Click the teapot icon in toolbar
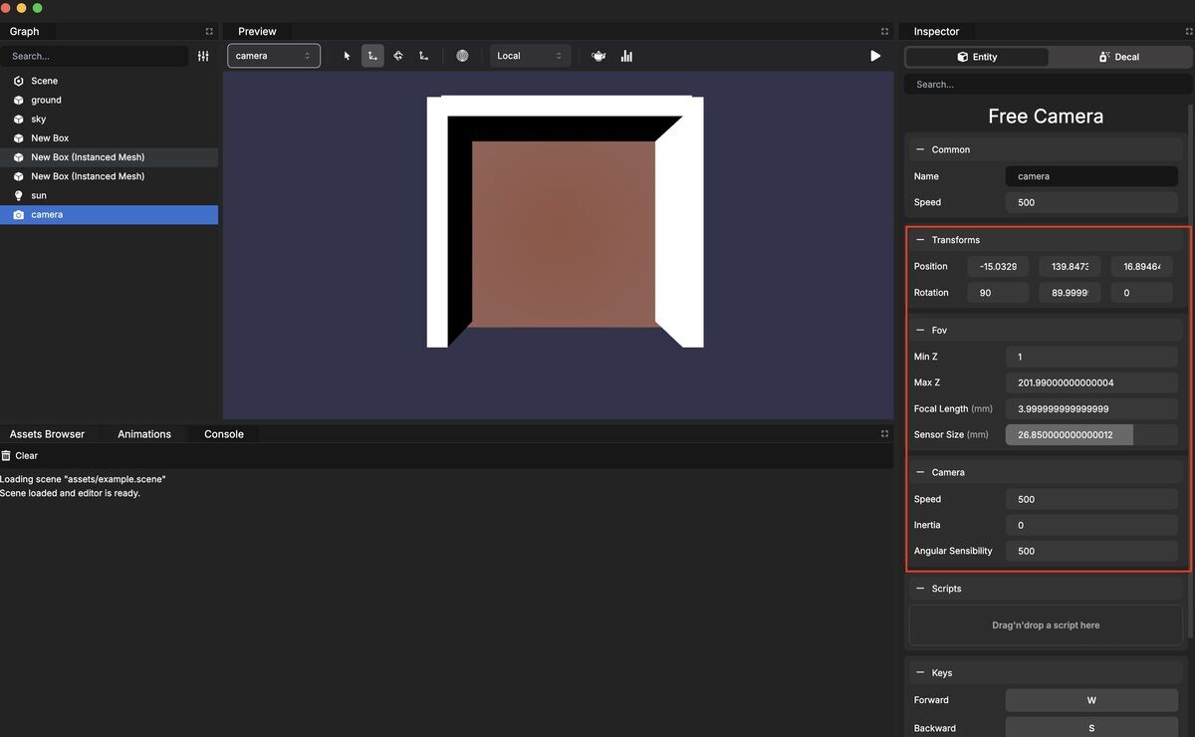This screenshot has width=1195, height=737. pos(598,56)
